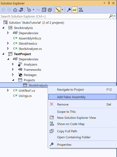Open the Pending Changes Filter dropdown arrow

click(x=34, y=10)
